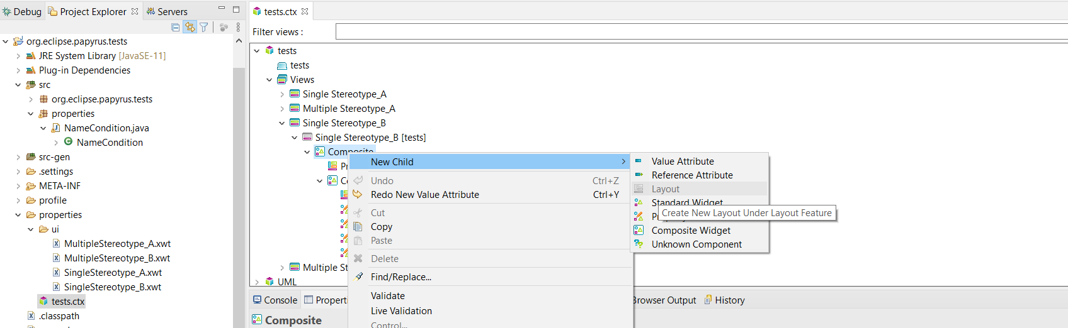Close the tests.ctx editor tab

[305, 11]
